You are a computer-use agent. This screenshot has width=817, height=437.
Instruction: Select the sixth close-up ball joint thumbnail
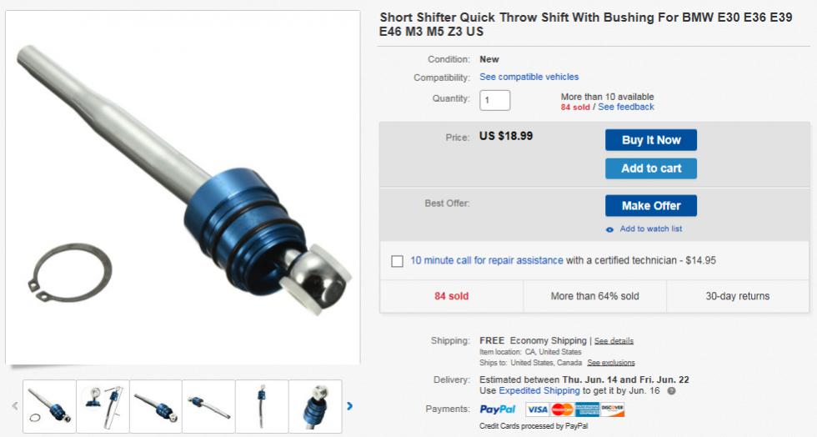point(315,406)
